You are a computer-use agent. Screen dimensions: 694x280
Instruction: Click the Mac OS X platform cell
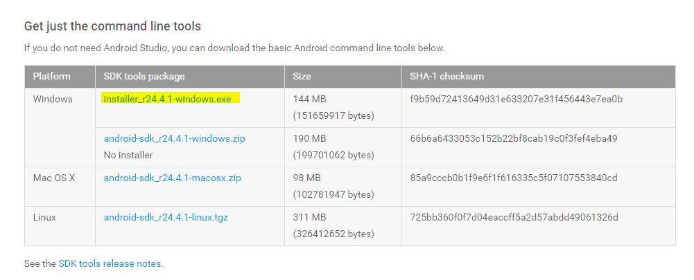tap(54, 178)
